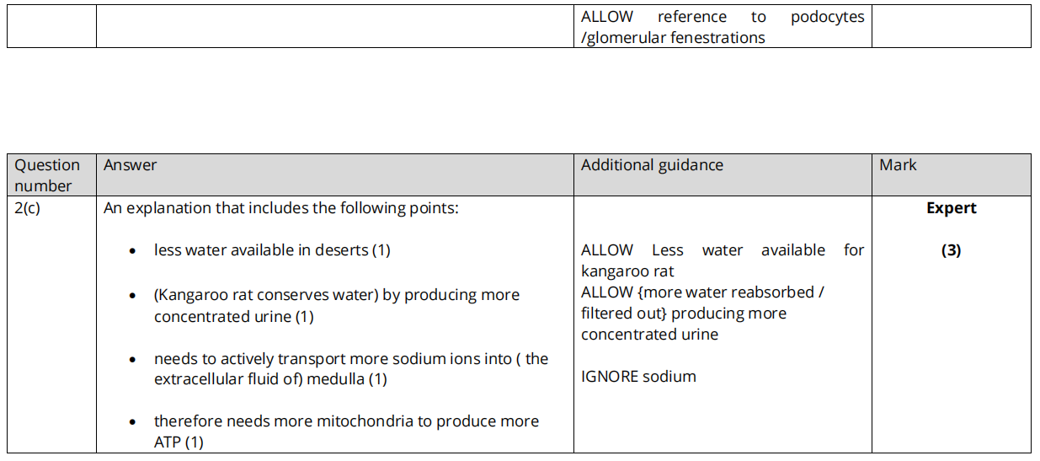This screenshot has height=461, width=1040.
Task: Click "ALLOW Less water available for kangaroo rat"
Action: (722, 260)
